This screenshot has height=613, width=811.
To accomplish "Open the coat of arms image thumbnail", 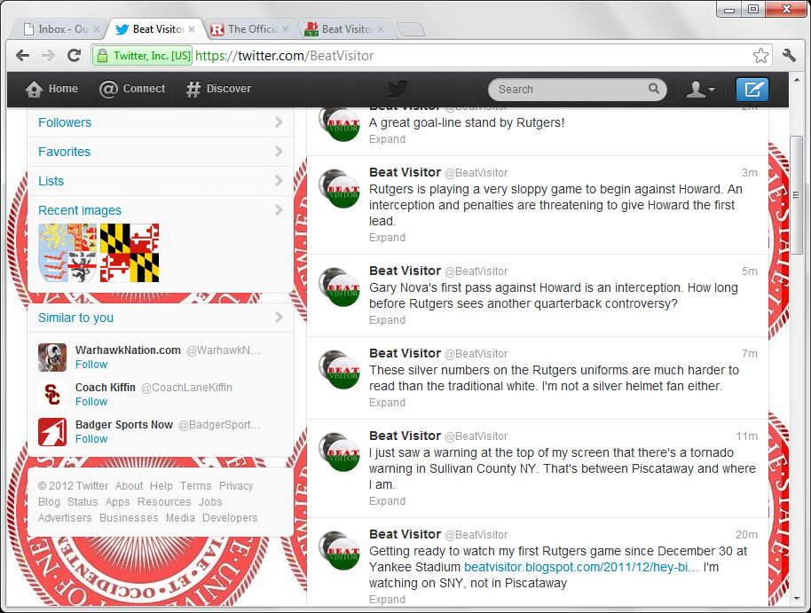I will click(x=67, y=253).
